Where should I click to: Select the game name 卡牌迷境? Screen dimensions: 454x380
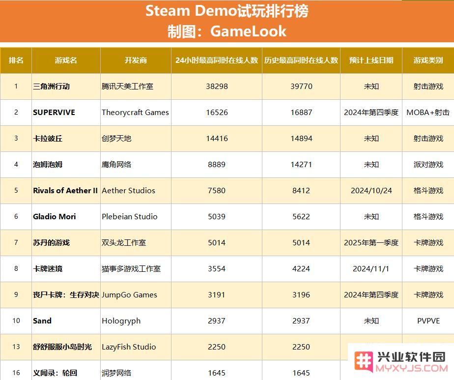pyautogui.click(x=48, y=269)
